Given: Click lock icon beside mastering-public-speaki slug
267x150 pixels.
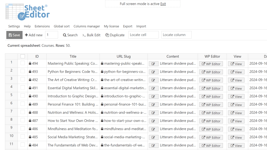Looking at the screenshot, I should (x=102, y=64).
